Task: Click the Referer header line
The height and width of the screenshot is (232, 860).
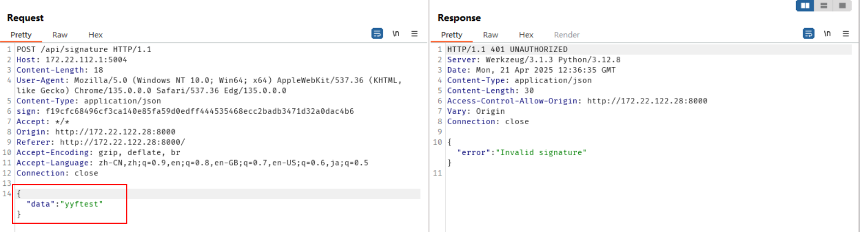Action: pos(101,142)
